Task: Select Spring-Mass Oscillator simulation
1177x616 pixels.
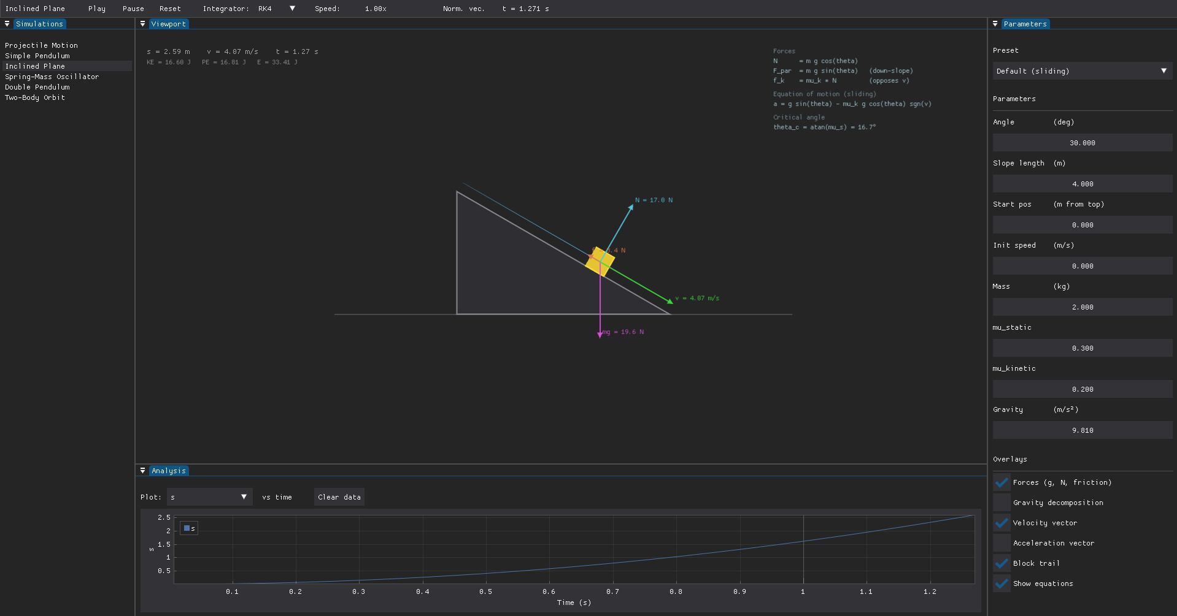Action: tap(66, 77)
